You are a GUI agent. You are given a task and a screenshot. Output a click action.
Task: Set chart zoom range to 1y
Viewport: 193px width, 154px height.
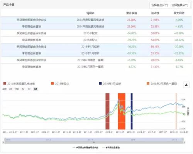click(x=23, y=89)
